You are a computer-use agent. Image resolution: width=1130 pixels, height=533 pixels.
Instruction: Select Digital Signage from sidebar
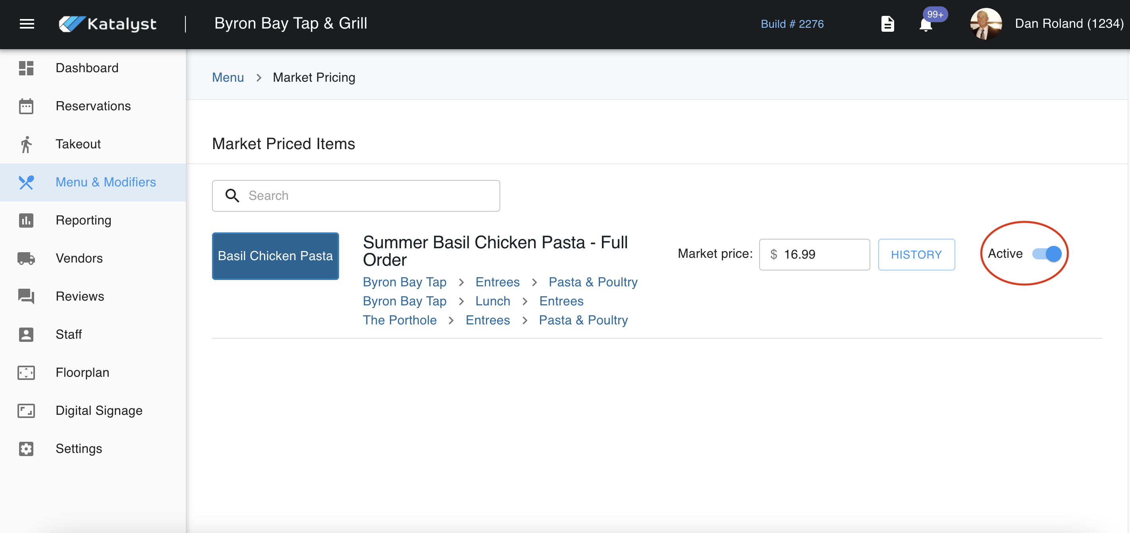point(99,410)
